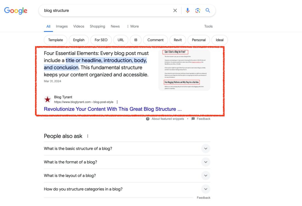Click the Tools button
The image size is (302, 206).
(208, 26)
